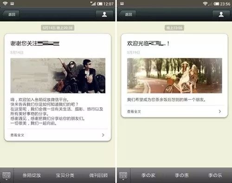This screenshot has height=183, width=232.
Task: Open the girls on bicycle photo
Action: 174,76
